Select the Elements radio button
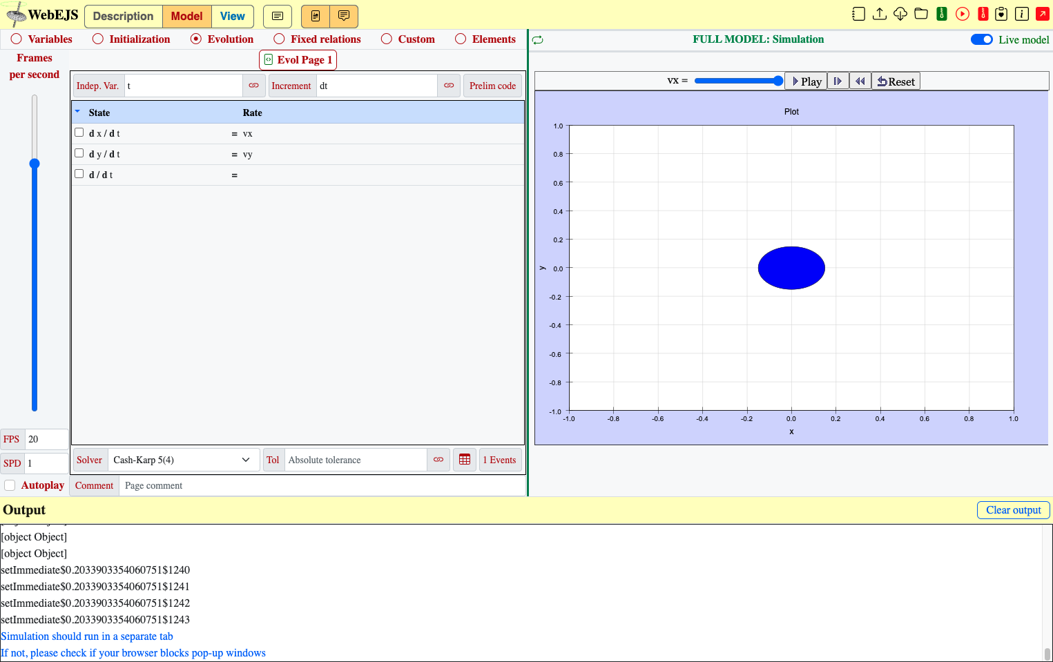Viewport: 1053px width, 662px height. click(x=461, y=39)
